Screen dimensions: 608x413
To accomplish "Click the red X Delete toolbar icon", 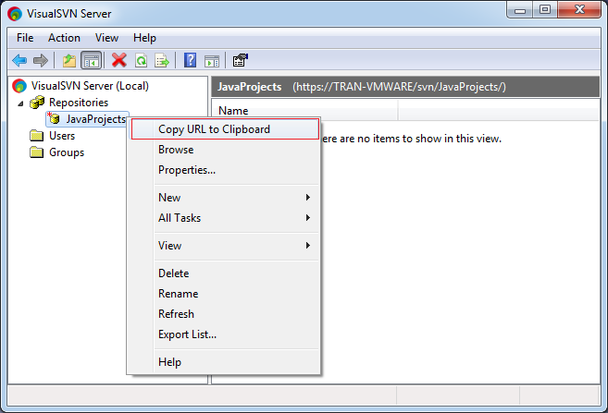I will [119, 60].
